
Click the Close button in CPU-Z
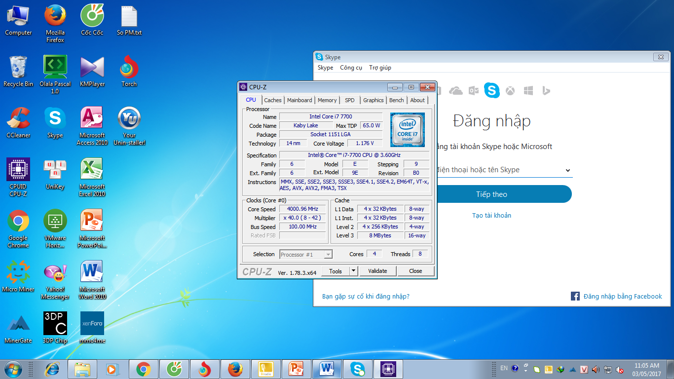pos(415,271)
